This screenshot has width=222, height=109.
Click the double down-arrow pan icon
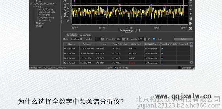191,14
